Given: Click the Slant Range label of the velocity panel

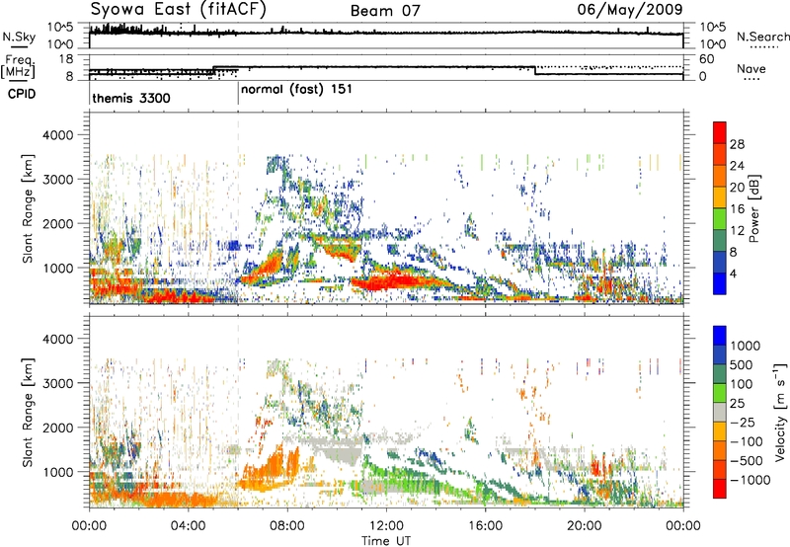Looking at the screenshot, I should coord(28,413).
